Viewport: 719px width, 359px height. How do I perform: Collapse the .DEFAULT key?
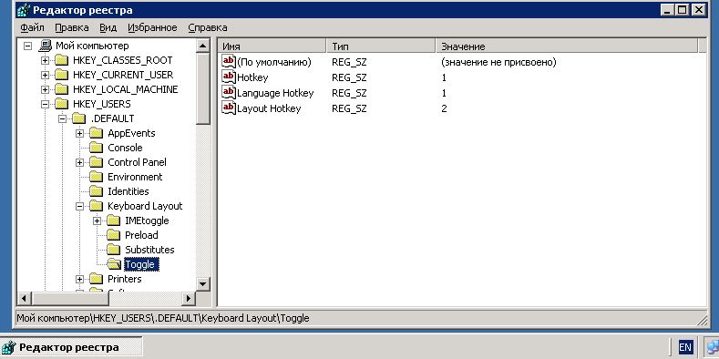point(62,118)
